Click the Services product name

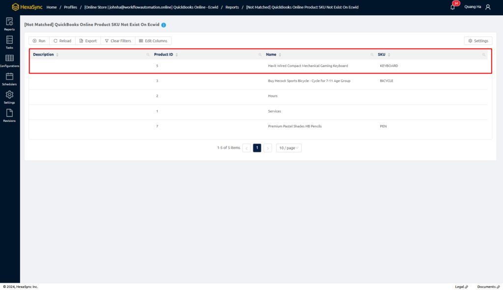(274, 111)
